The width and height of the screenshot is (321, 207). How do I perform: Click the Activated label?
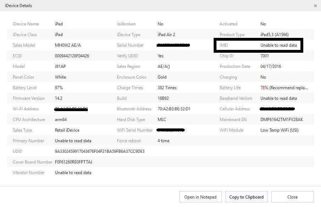[x=229, y=24]
